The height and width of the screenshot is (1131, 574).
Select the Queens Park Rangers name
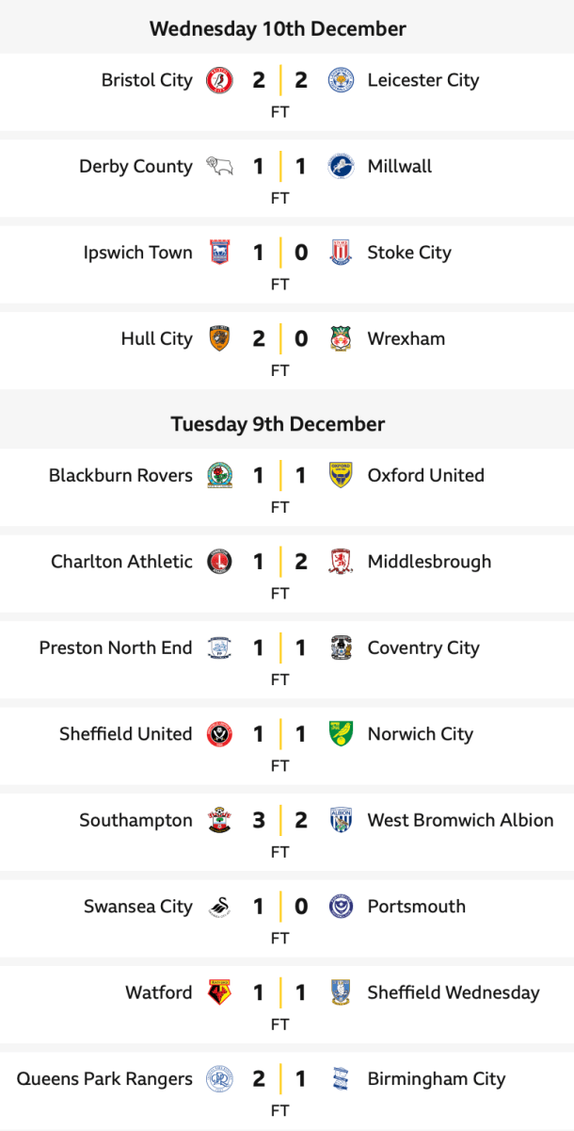pyautogui.click(x=104, y=1079)
